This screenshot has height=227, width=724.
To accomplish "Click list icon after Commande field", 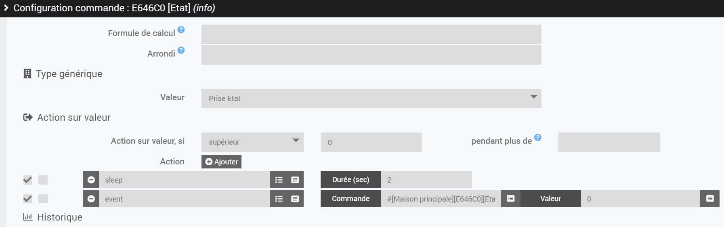I will (x=511, y=199).
